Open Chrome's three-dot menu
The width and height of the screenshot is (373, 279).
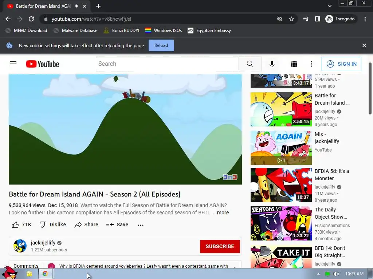[365, 19]
